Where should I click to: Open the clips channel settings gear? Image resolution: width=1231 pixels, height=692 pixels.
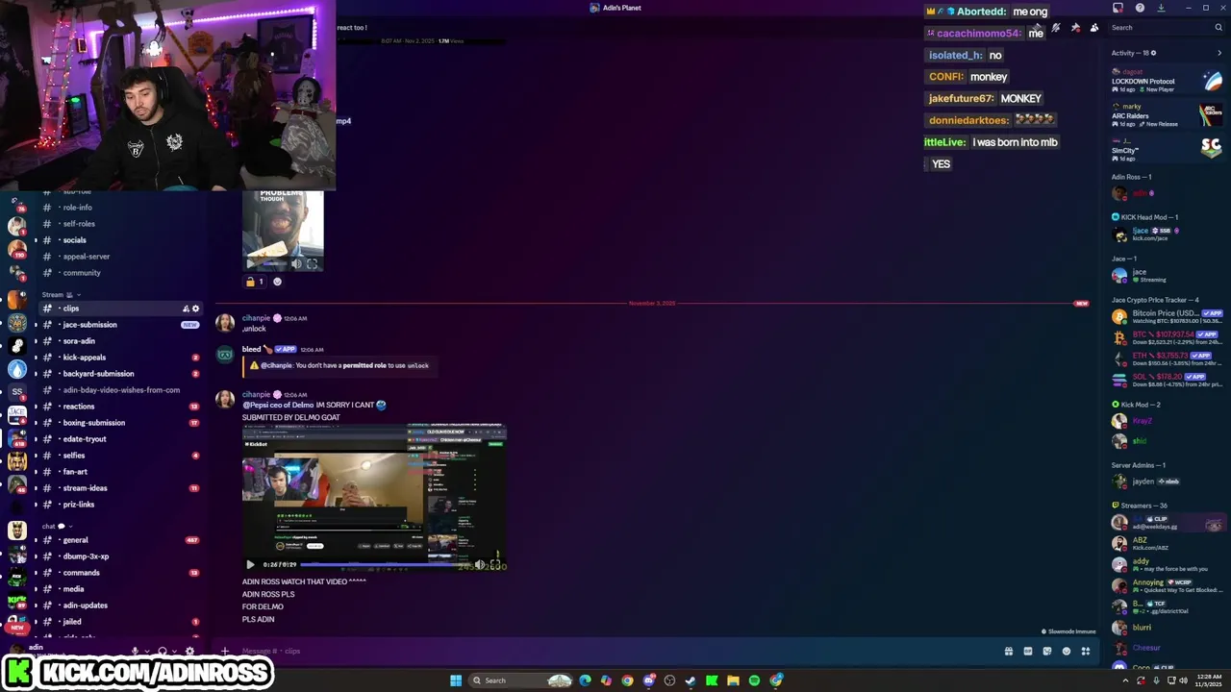point(195,309)
